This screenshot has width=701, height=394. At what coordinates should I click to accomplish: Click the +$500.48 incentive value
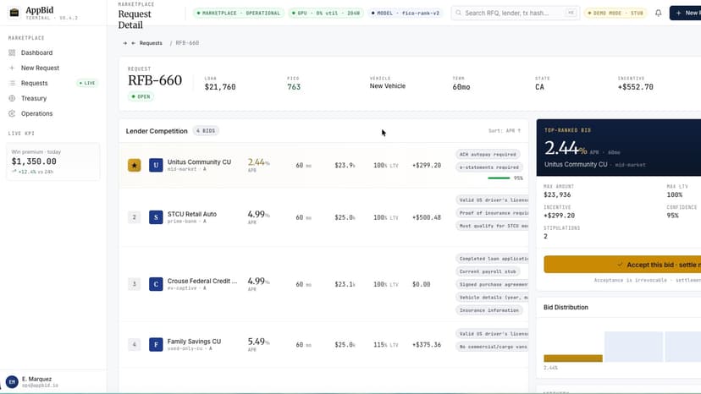click(427, 217)
